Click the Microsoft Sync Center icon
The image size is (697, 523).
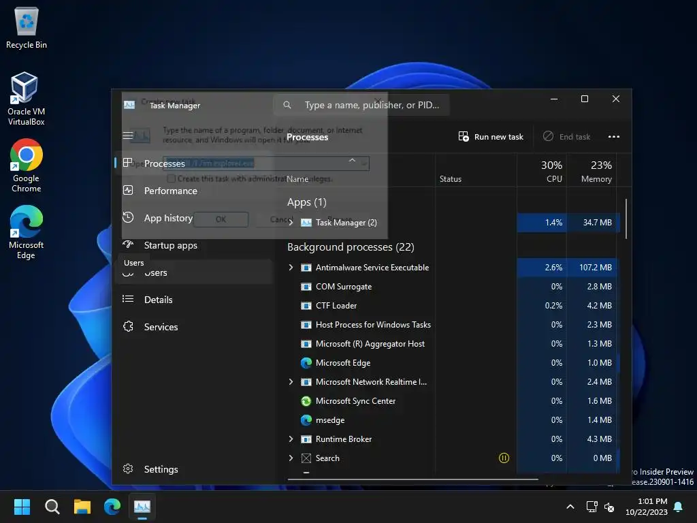(x=306, y=401)
